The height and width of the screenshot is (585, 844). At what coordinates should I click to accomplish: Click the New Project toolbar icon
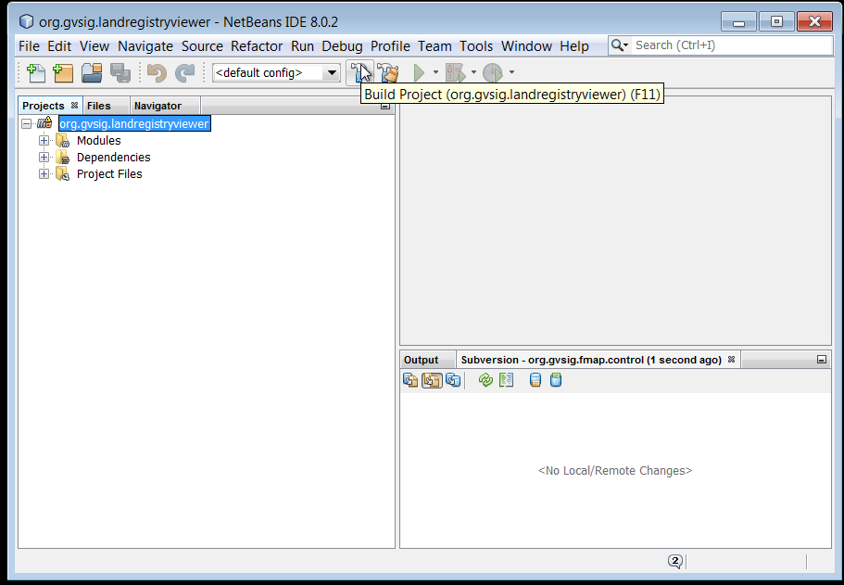(x=63, y=72)
